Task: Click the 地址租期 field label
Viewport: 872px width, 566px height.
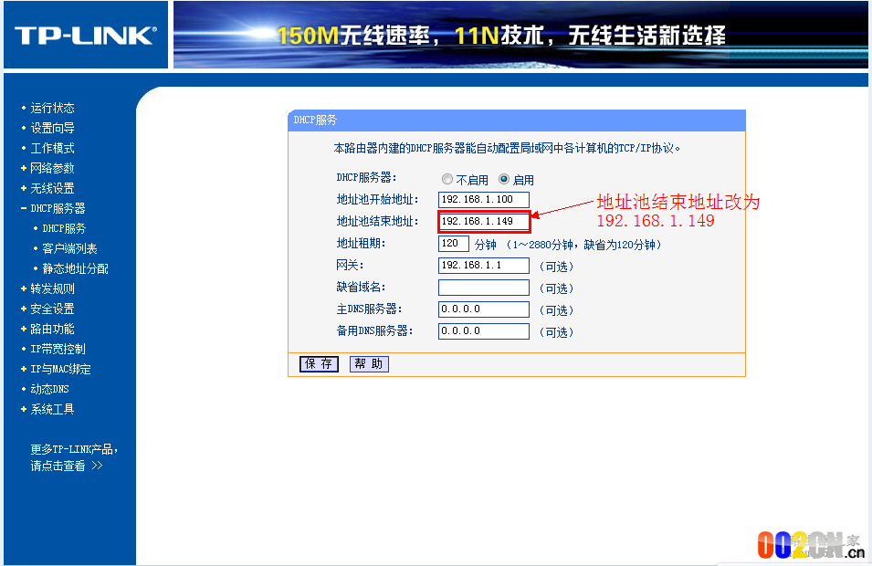Action: pos(361,244)
